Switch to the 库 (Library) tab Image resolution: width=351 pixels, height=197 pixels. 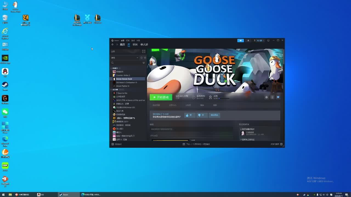[x=129, y=45]
